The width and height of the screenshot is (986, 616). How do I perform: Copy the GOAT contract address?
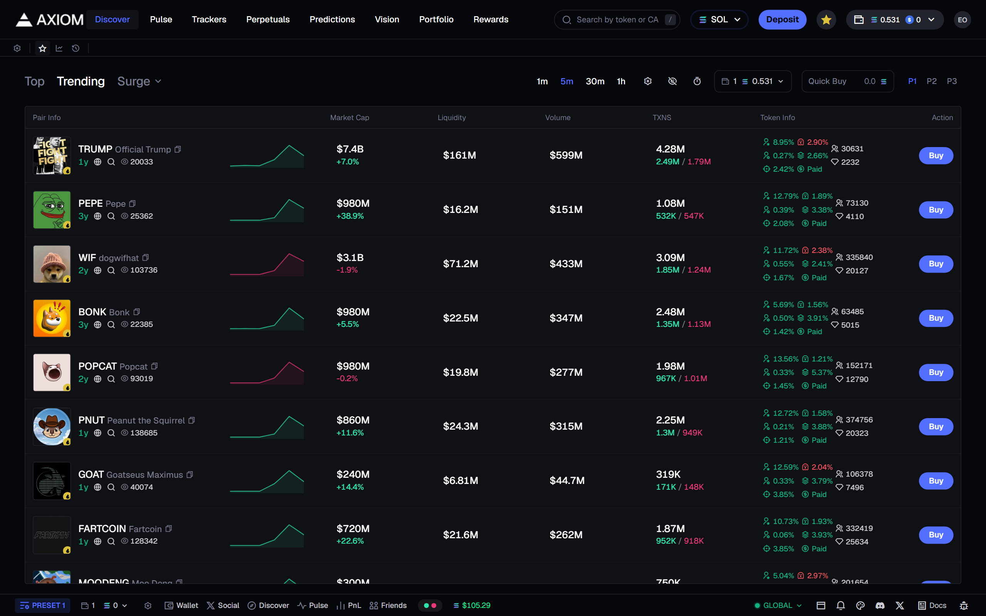pos(190,475)
